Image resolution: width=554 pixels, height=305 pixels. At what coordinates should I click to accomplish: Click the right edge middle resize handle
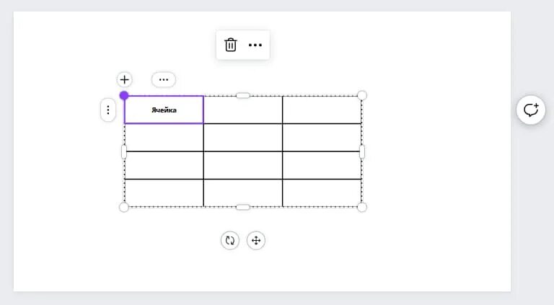click(x=362, y=151)
